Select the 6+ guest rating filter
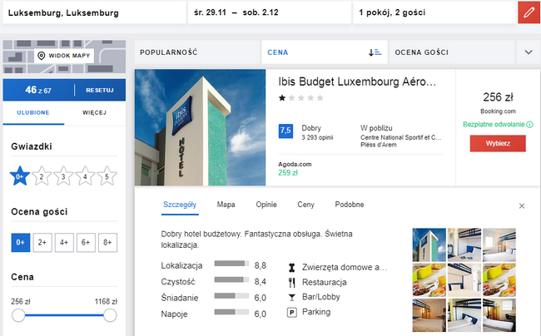This screenshot has width=541, height=336. pos(86,243)
